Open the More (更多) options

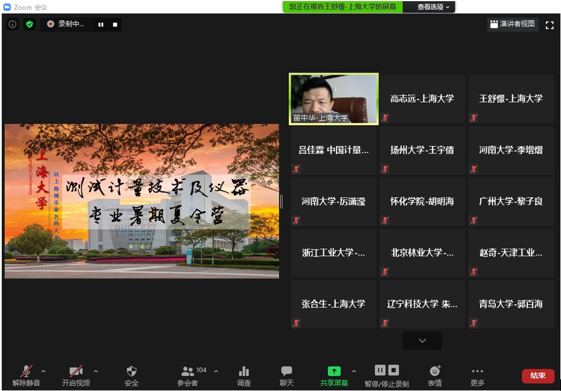pyautogui.click(x=477, y=371)
